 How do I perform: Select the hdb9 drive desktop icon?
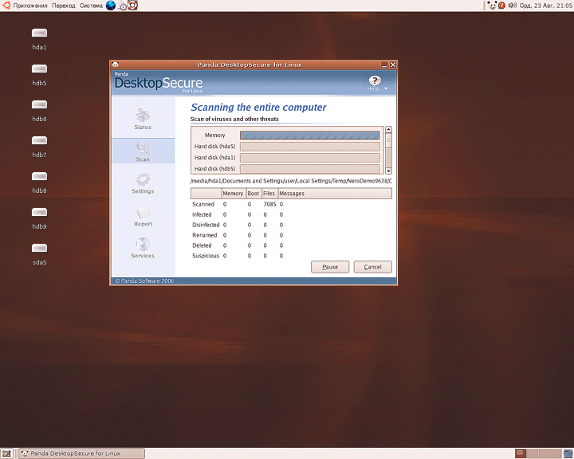coord(39,212)
